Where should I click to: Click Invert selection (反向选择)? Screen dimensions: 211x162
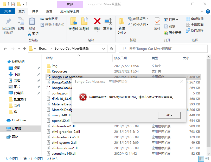[195, 31]
